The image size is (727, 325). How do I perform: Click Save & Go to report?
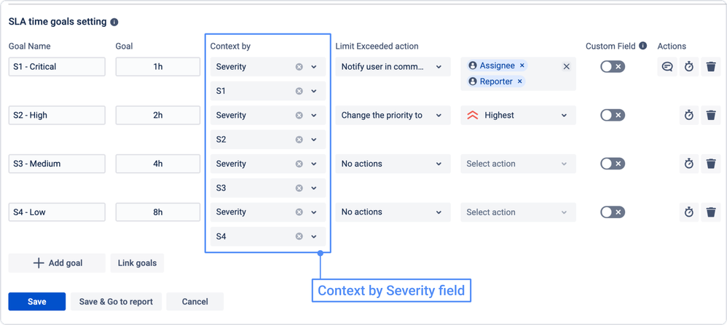coord(116,302)
